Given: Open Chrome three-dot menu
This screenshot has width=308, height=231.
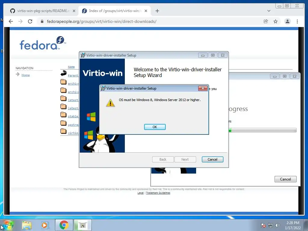Looking at the screenshot, I should point(297,21).
